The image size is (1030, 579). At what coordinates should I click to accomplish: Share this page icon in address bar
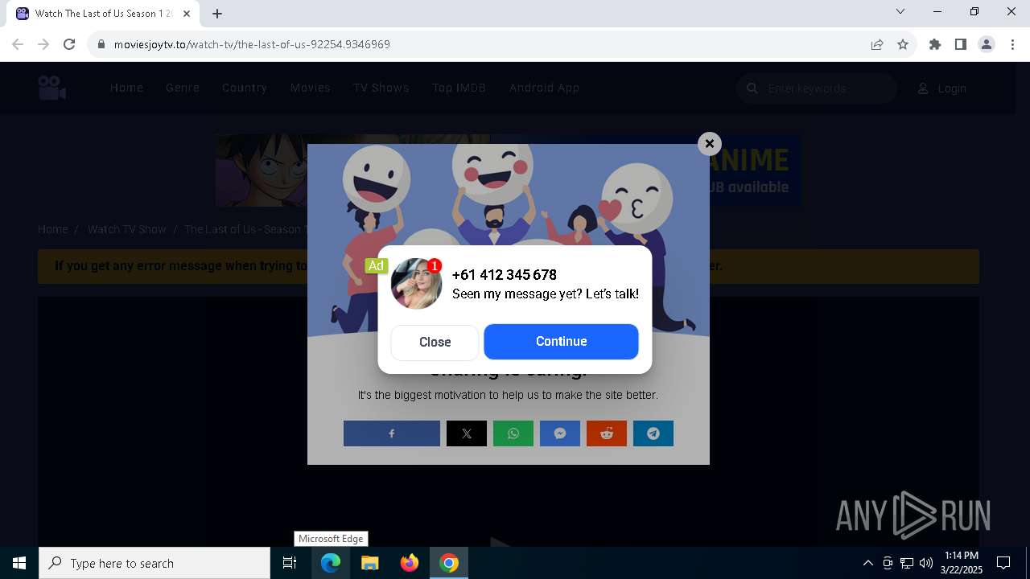877,44
